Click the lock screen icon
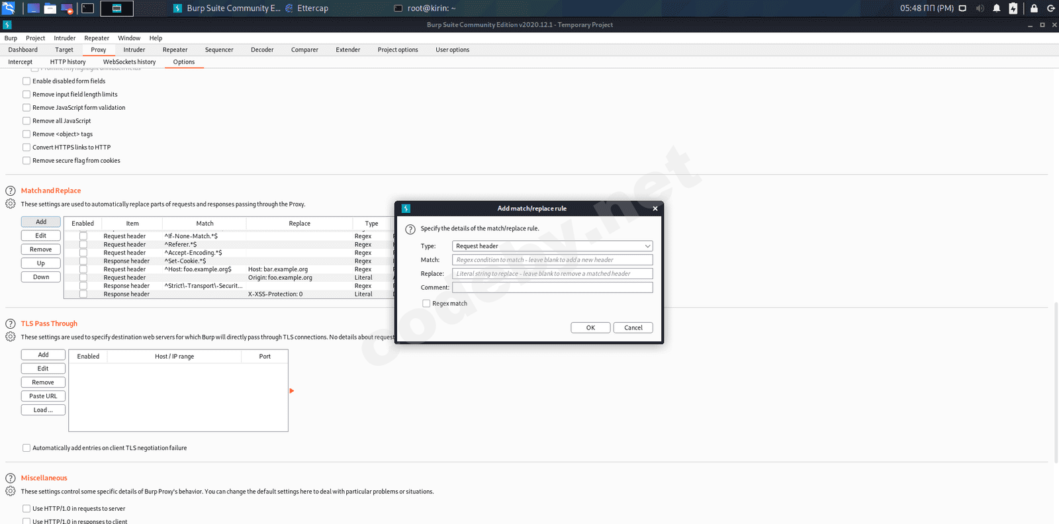The height and width of the screenshot is (524, 1059). (1034, 8)
